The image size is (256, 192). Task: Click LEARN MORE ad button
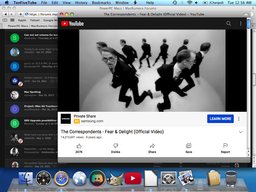220,119
